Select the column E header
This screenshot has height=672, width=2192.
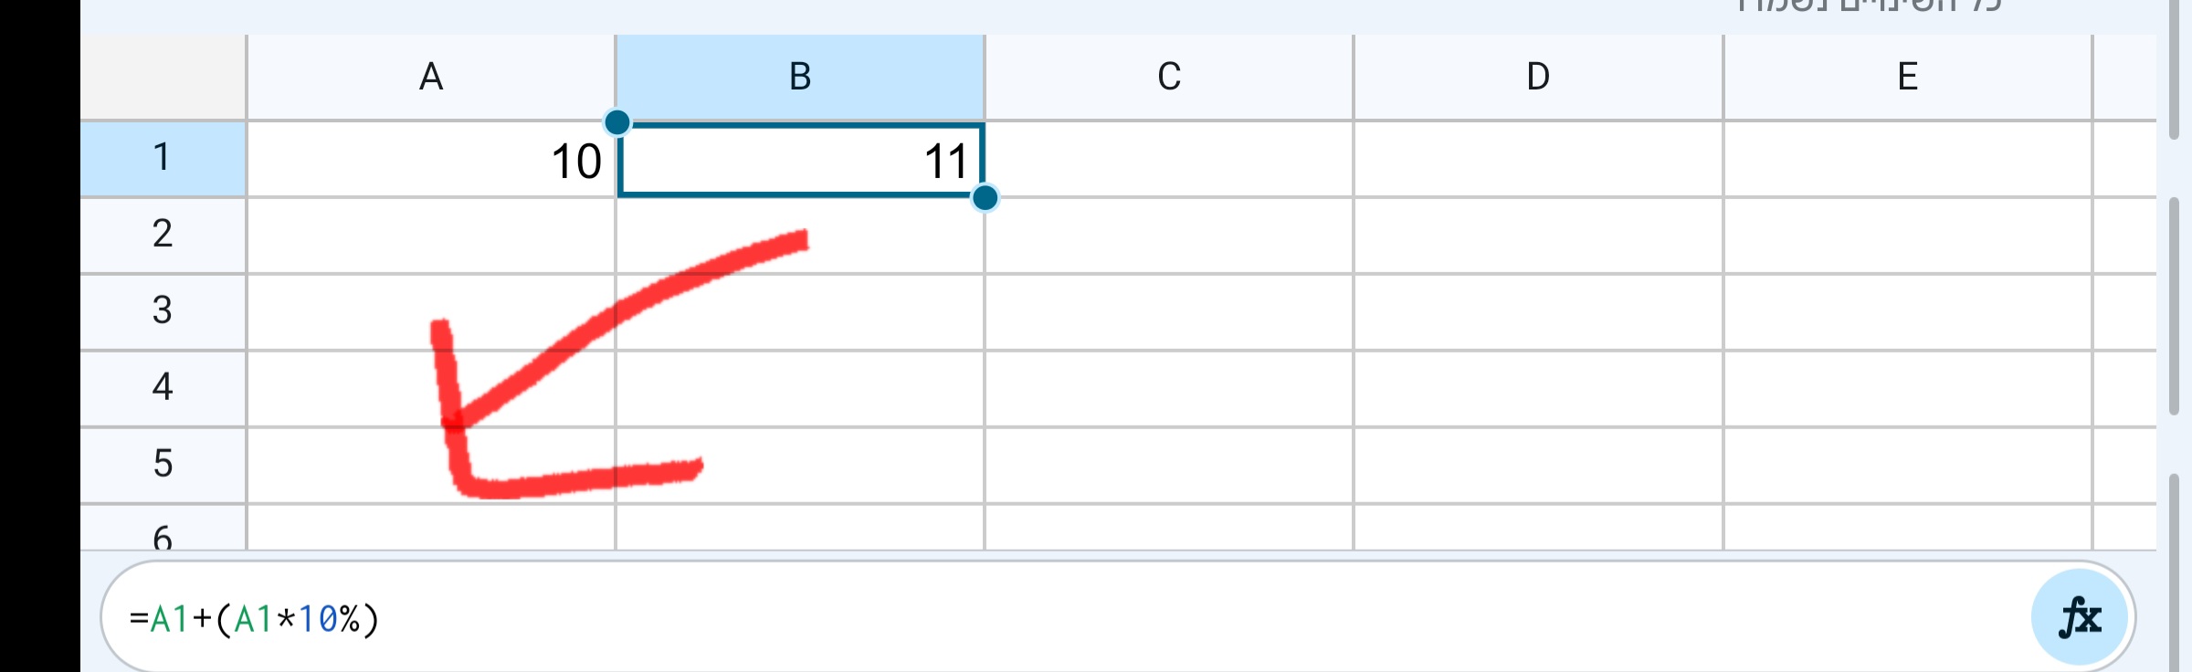1907,77
